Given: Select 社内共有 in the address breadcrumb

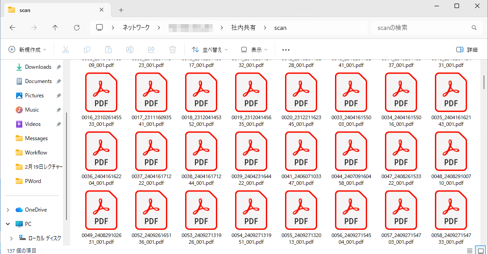Looking at the screenshot, I should point(244,28).
